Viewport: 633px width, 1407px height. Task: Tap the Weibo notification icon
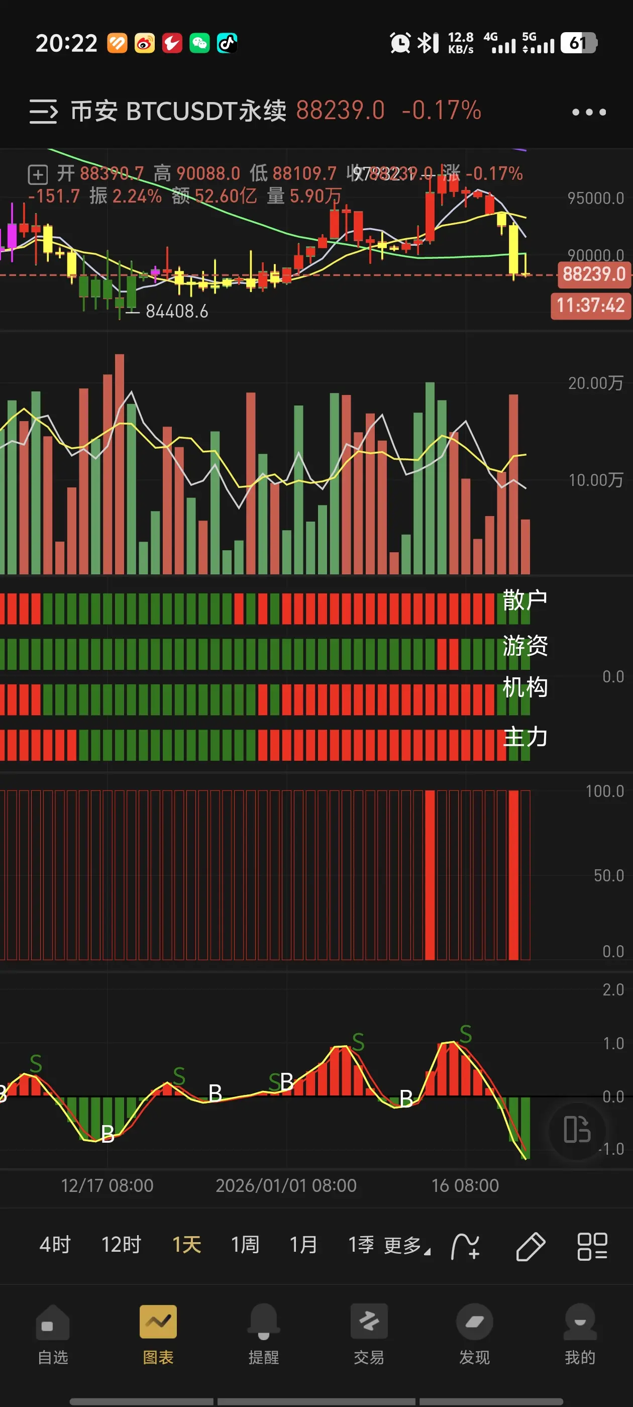coord(145,43)
